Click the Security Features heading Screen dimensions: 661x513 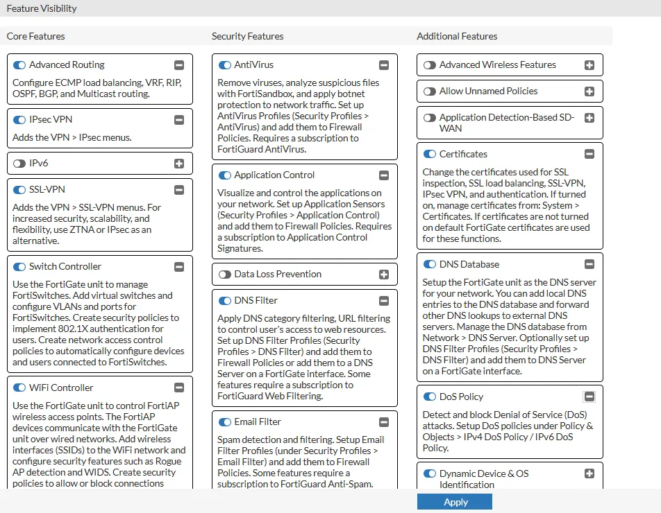click(x=247, y=37)
